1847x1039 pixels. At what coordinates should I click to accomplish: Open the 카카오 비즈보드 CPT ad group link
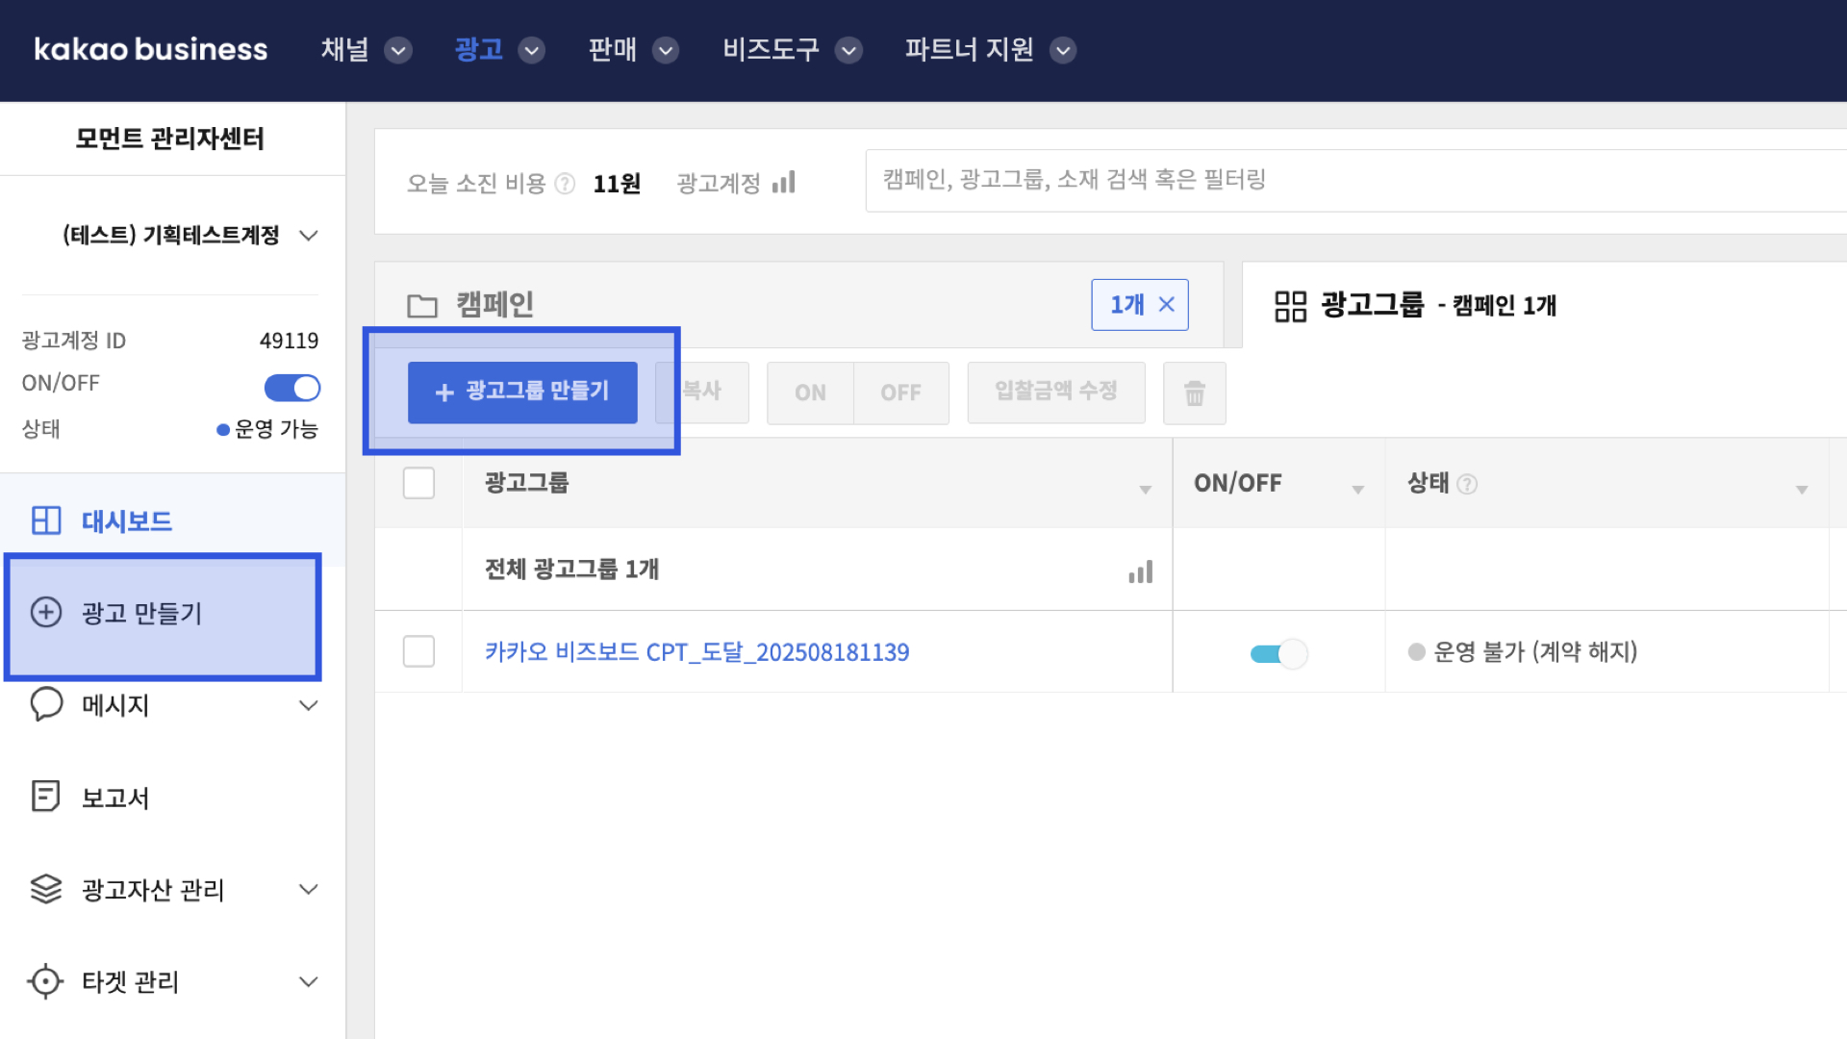[696, 652]
